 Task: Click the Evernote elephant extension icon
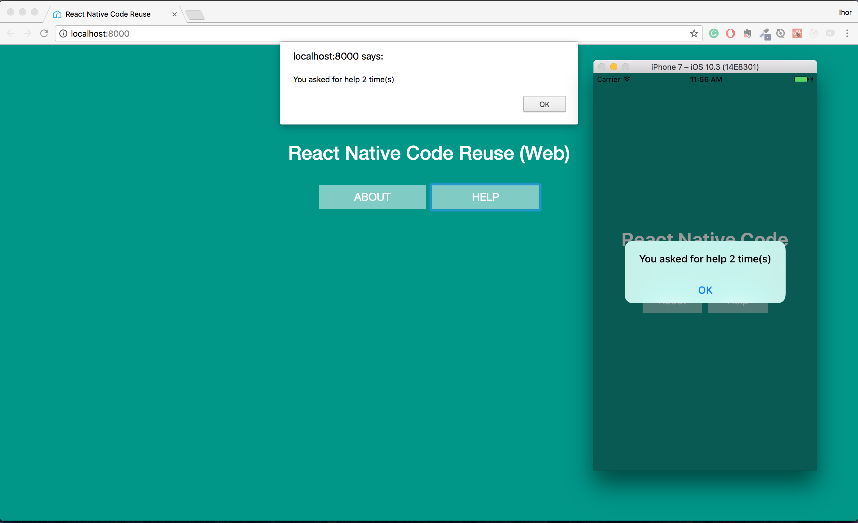tap(747, 33)
